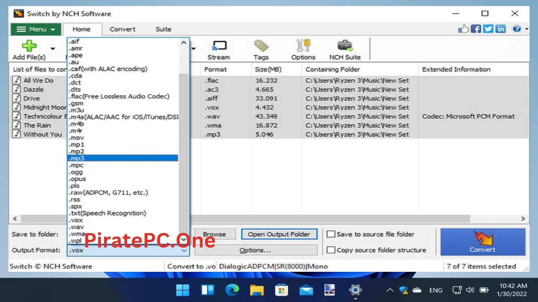Click the Browse button
The width and height of the screenshot is (538, 302).
[214, 234]
